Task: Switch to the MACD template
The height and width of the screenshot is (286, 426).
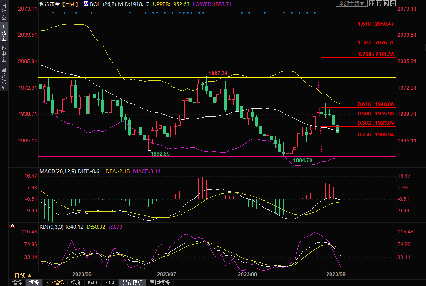Action: (93, 283)
